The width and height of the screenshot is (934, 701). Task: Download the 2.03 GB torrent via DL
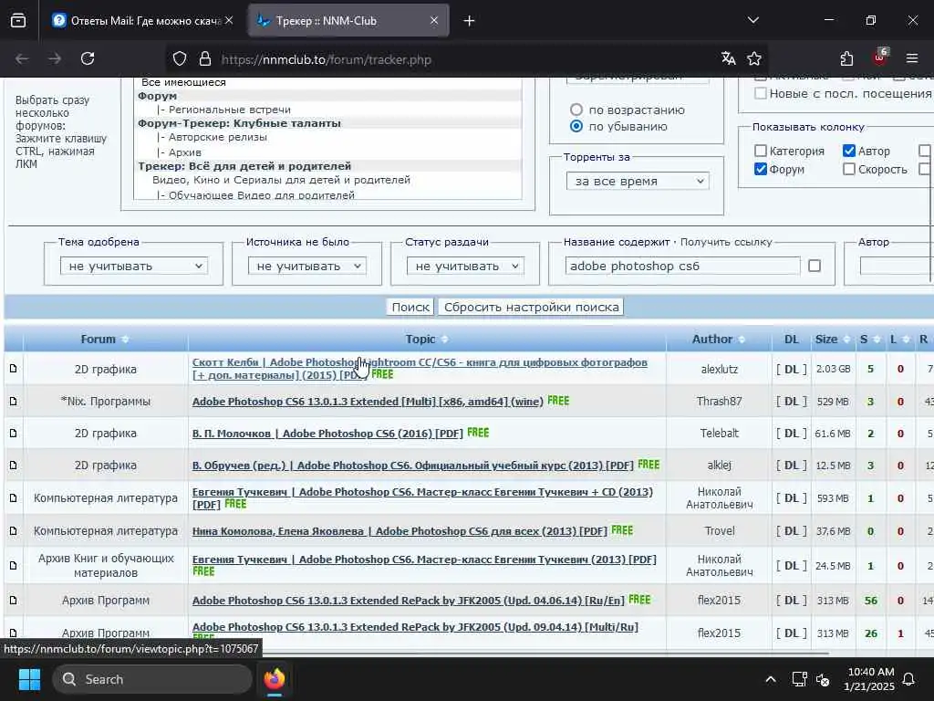coord(791,370)
